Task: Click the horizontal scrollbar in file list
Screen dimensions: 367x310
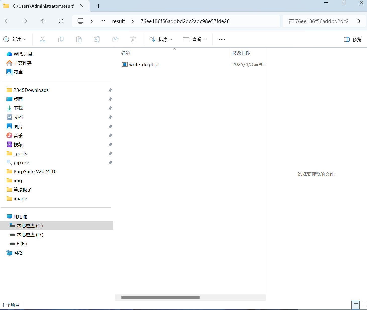Action: point(160,298)
